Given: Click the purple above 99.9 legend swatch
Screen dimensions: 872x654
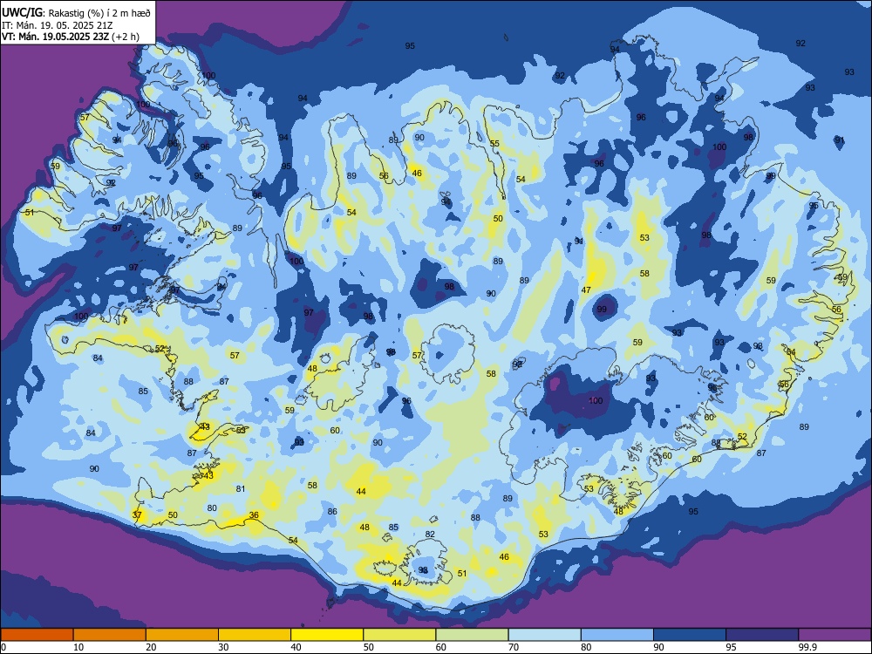Looking at the screenshot, I should 835,635.
